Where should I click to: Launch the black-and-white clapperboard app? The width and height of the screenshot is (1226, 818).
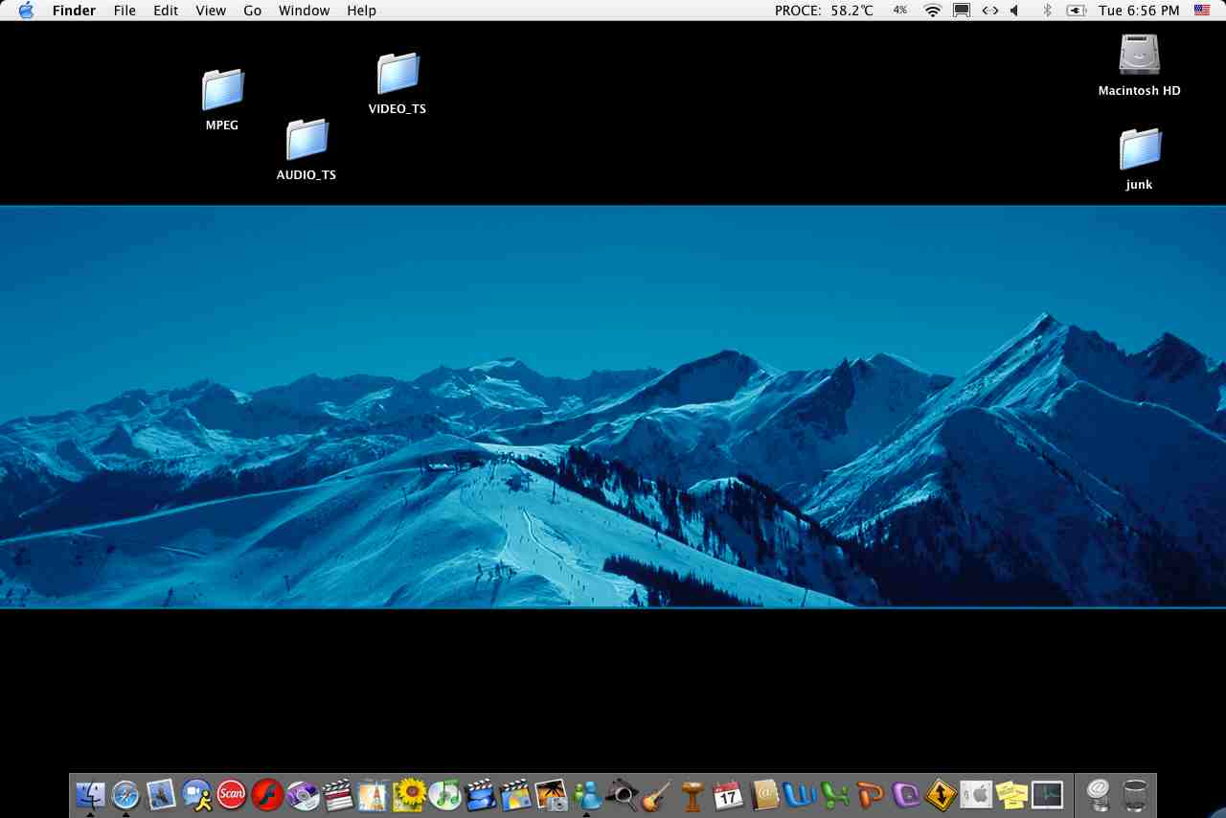pos(338,794)
